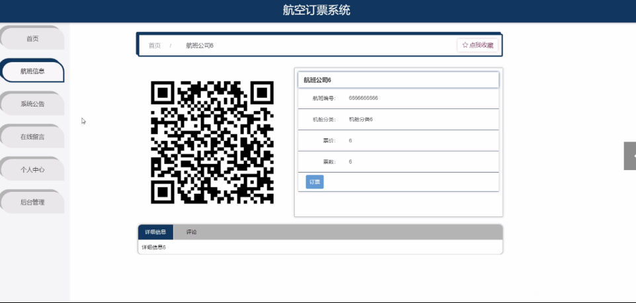Click the 机舱分类 label
The width and height of the screenshot is (636, 303).
[324, 119]
